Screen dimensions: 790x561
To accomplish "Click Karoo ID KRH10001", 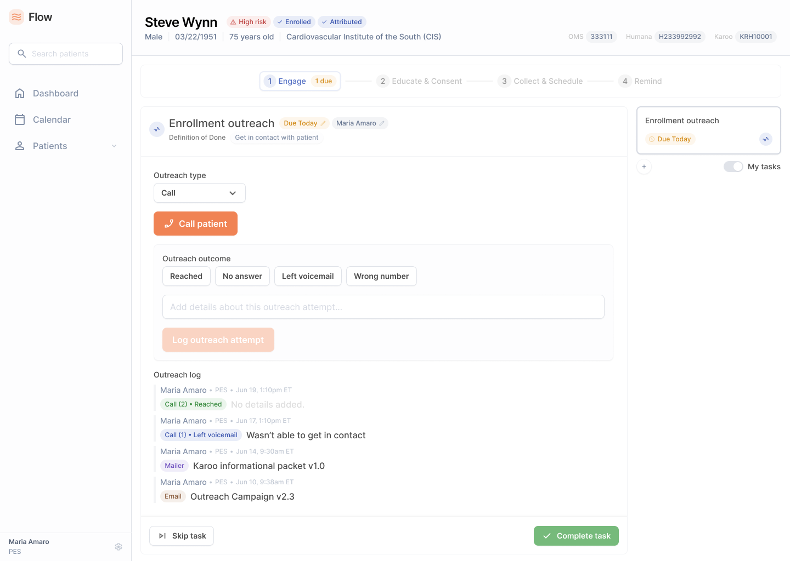I will (756, 37).
